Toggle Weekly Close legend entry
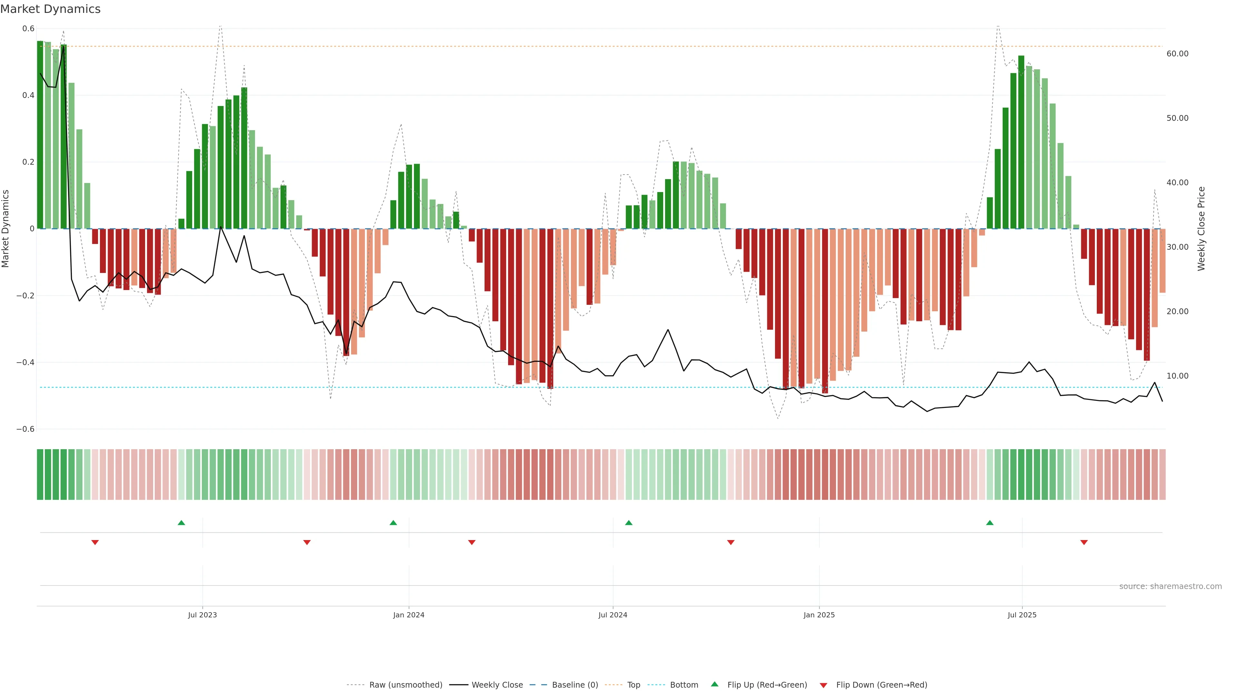 pos(497,685)
